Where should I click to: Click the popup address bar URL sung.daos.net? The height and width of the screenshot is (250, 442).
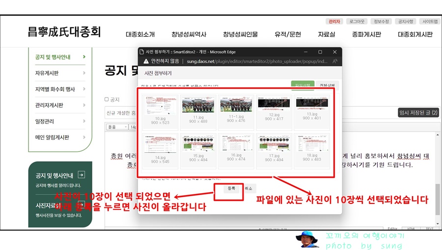[x=257, y=61]
